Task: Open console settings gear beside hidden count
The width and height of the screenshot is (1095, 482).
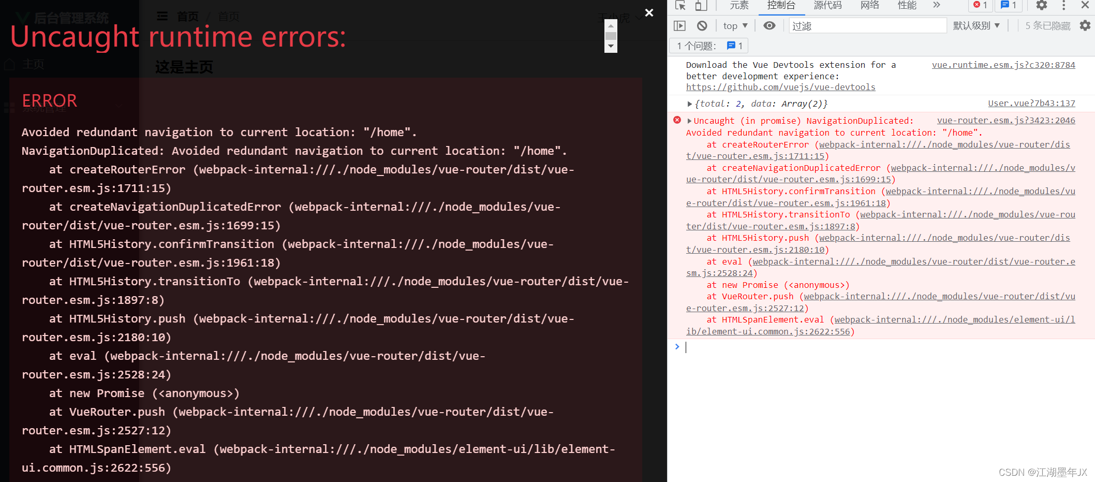Action: [x=1085, y=26]
